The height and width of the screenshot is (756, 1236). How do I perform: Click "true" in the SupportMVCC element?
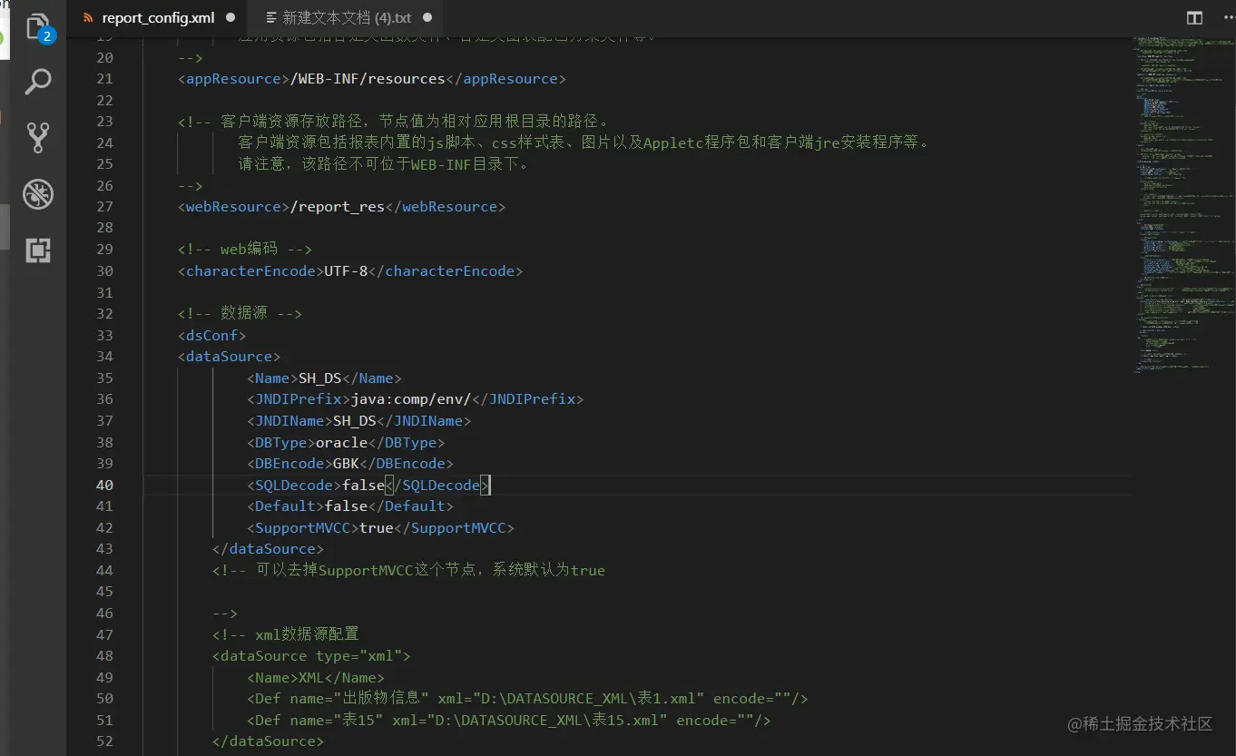377,528
